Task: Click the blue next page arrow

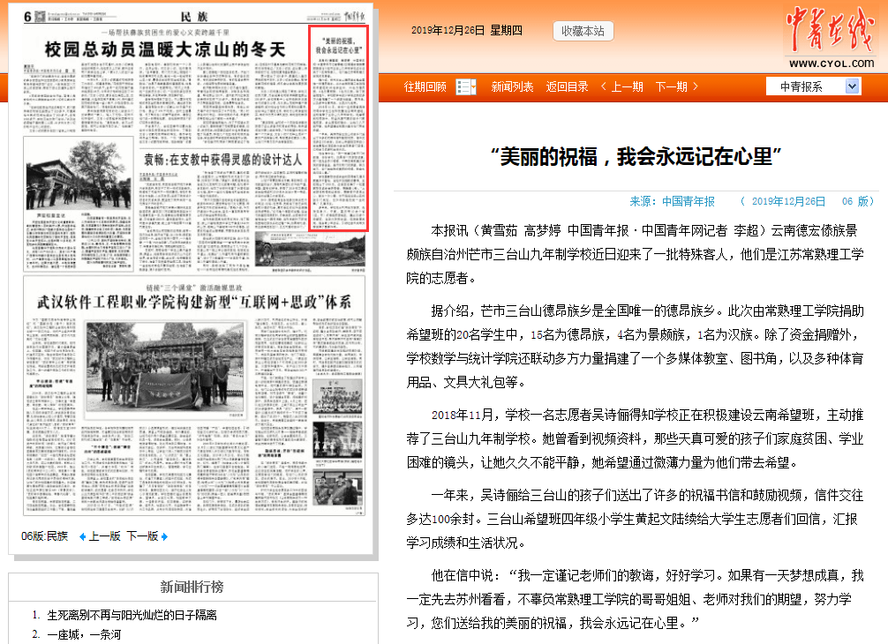Action: coord(164,536)
